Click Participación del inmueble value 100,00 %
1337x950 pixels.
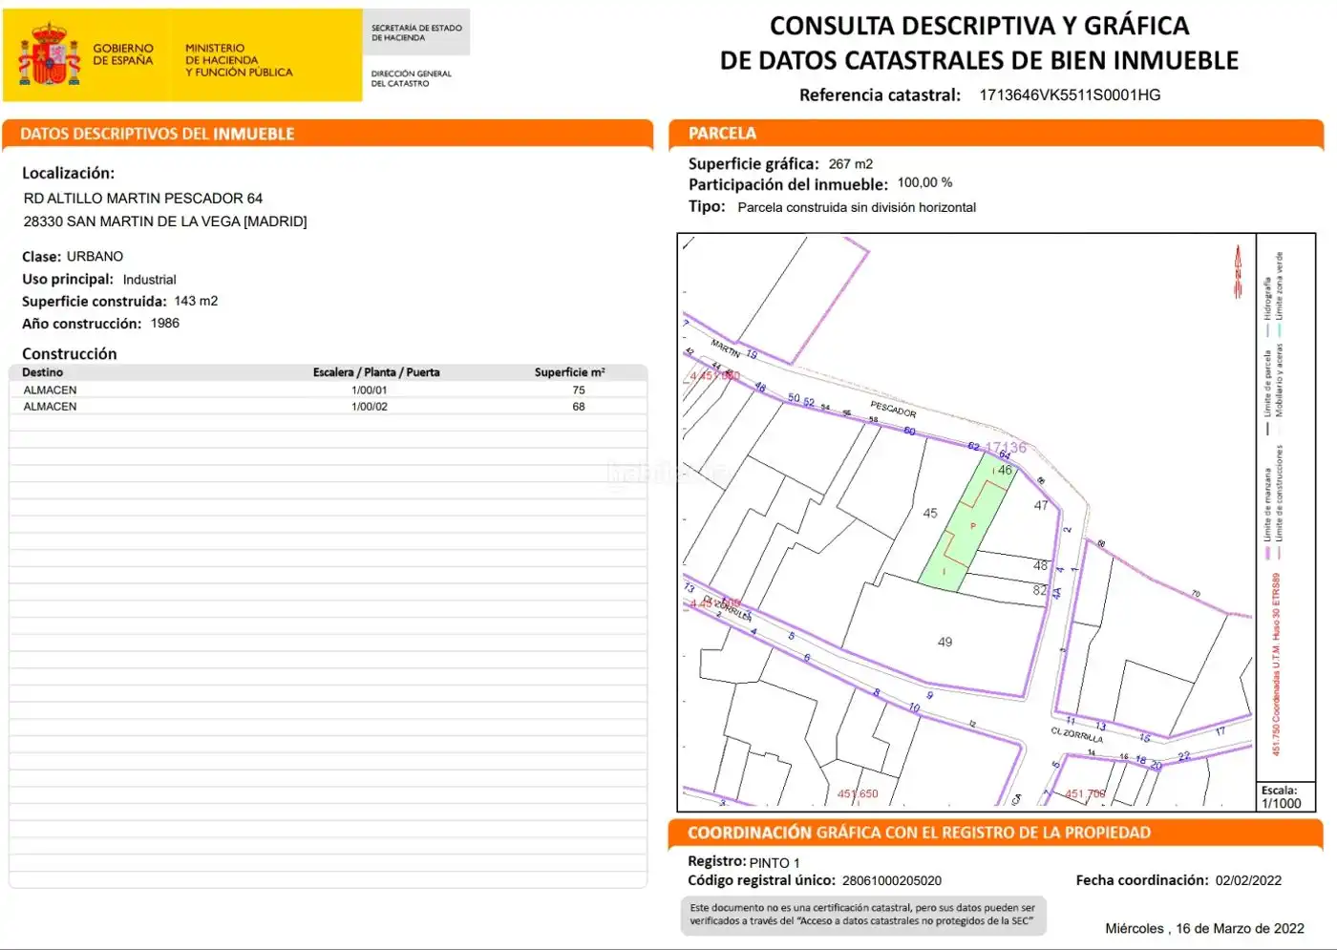[x=924, y=182]
